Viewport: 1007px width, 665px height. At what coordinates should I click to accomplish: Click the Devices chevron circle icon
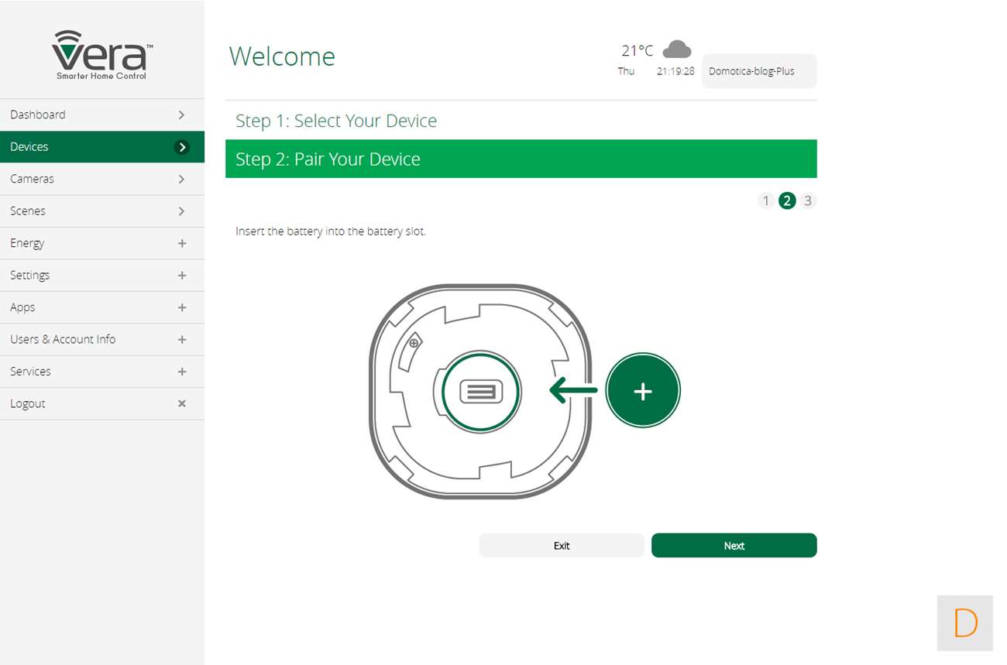[x=182, y=147]
